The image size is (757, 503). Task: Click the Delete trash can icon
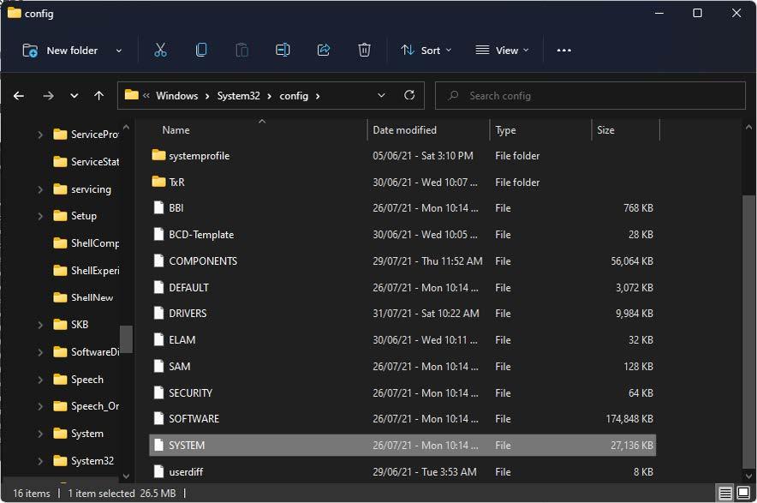(364, 51)
